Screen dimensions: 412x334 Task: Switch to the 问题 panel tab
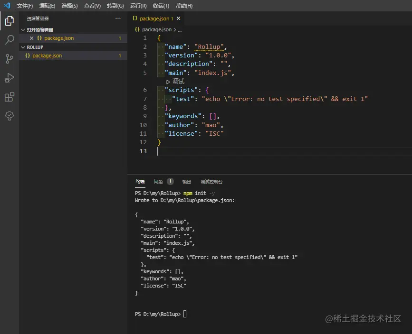(x=158, y=182)
